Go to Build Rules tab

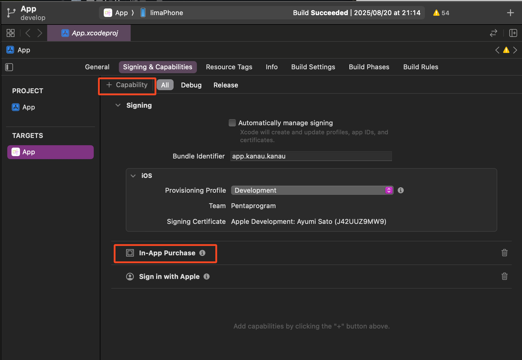pyautogui.click(x=421, y=67)
